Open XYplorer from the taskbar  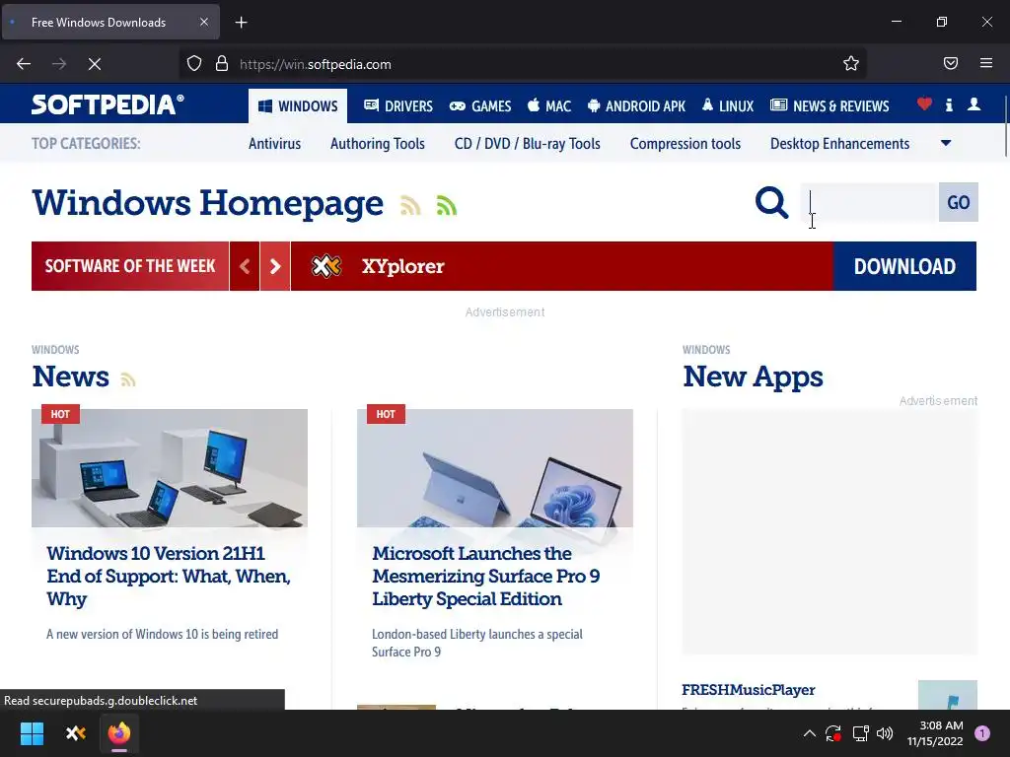[76, 733]
